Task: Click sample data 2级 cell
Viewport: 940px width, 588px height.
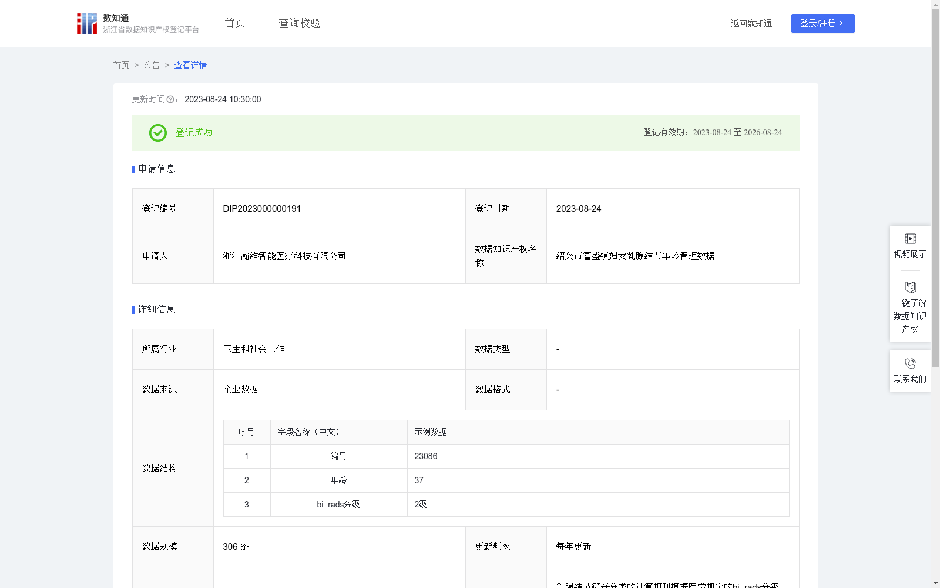Action: [598, 505]
